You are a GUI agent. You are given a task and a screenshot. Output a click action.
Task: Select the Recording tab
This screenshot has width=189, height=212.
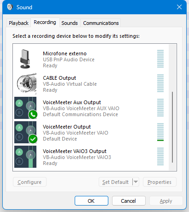point(45,22)
